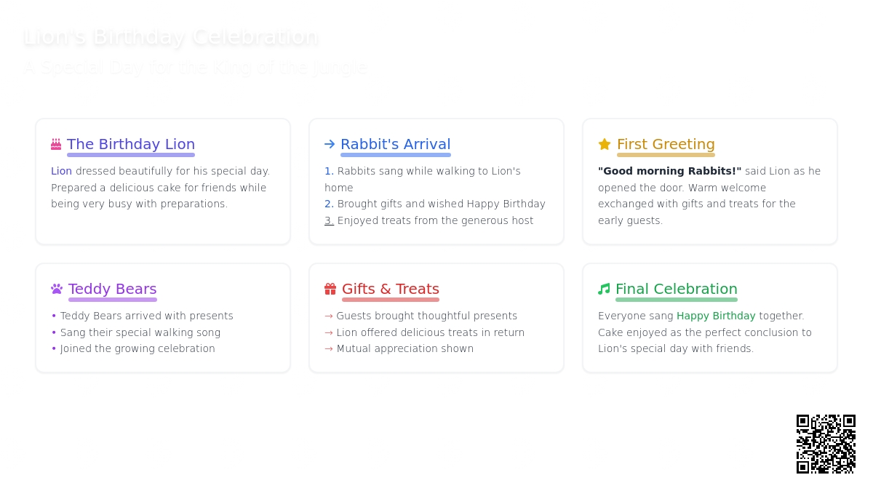
Task: Click Lion's Birthday Celebration page title
Action: click(x=170, y=36)
